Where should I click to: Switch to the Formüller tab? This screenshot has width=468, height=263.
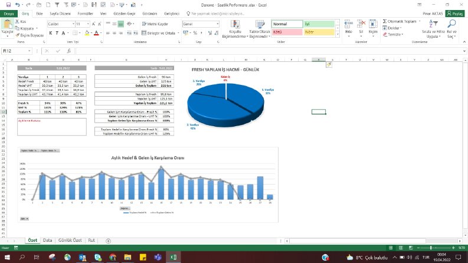pos(85,14)
